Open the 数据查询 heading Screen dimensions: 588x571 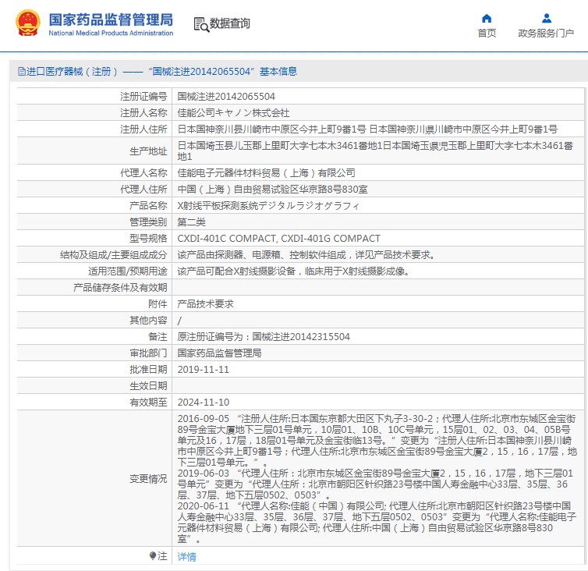[x=229, y=23]
